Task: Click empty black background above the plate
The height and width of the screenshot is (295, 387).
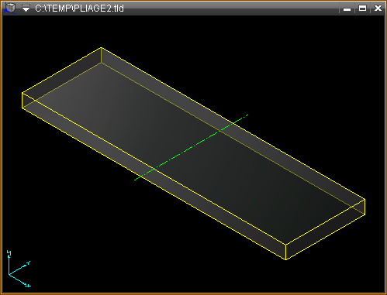Action: tap(233, 52)
